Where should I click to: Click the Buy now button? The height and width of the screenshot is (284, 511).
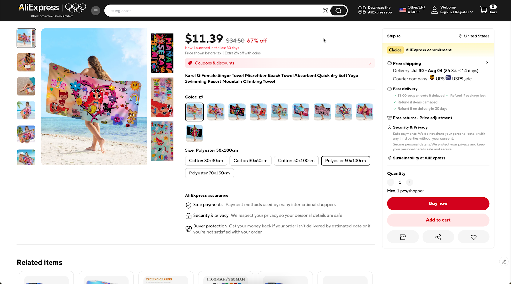(x=438, y=203)
